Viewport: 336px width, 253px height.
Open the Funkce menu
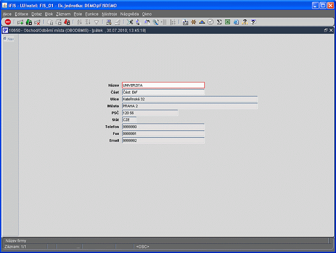[92, 14]
